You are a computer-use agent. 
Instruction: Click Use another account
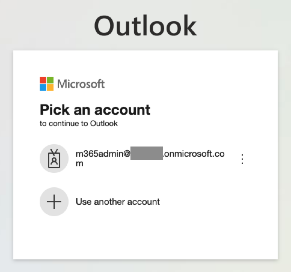coord(117,202)
